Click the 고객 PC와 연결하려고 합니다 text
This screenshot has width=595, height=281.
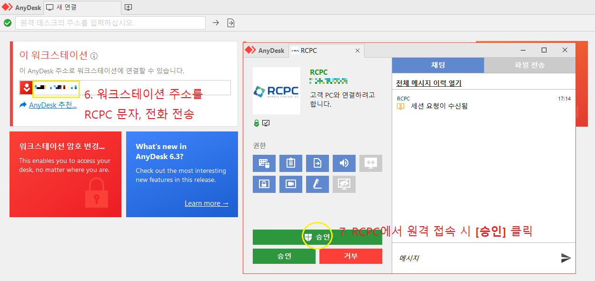pos(342,100)
